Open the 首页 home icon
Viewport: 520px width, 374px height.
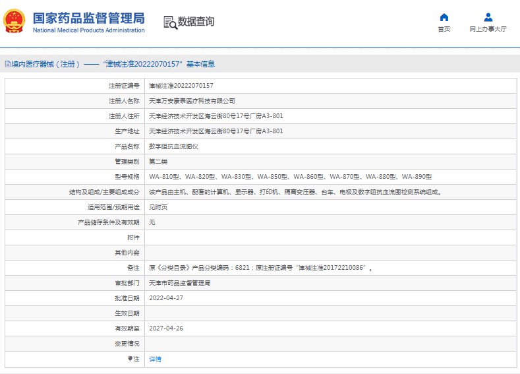coord(444,17)
